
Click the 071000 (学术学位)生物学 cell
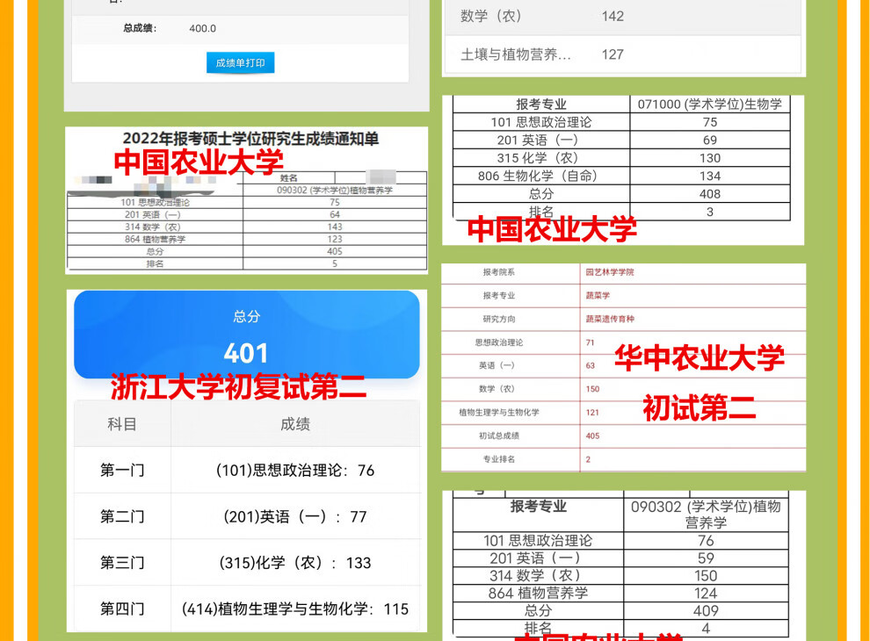tap(710, 104)
